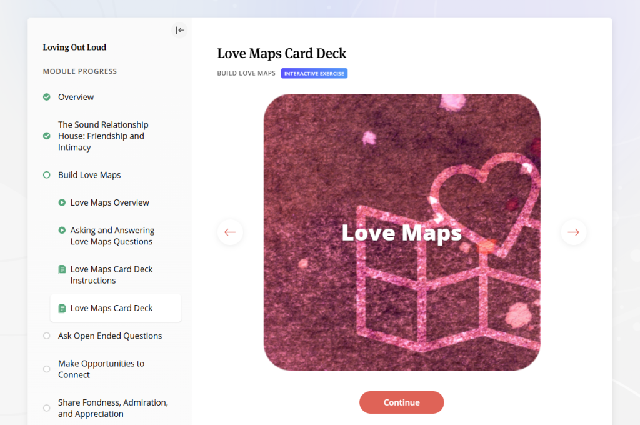Screen dimensions: 640x425
Task: Click the INTERACTIVE EXERCISE badge
Action: point(314,73)
